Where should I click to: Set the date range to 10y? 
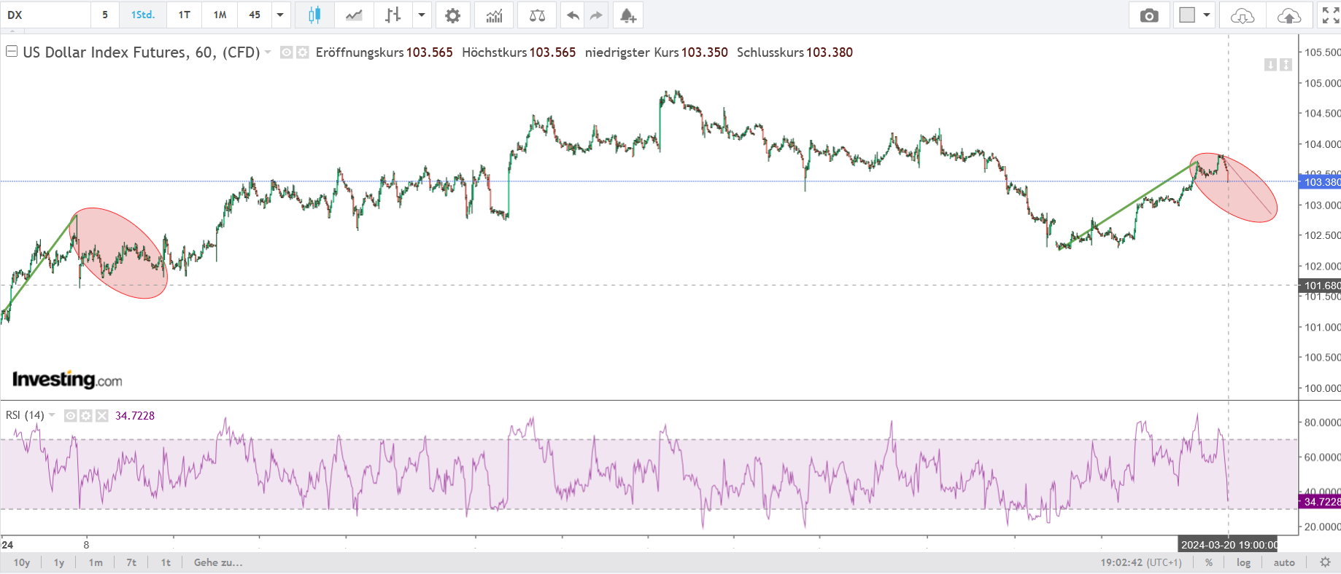22,562
